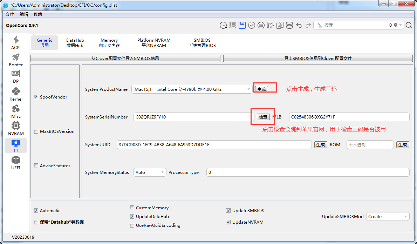The height and width of the screenshot is (244, 417).
Task: Toggle the UpdateDataHub checkbox
Action: (x=132, y=217)
